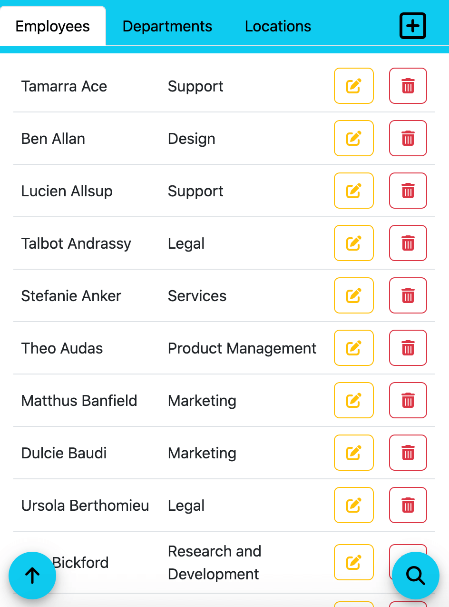Screen dimensions: 449x607
Task: Open the Locations tab
Action: pos(278,26)
